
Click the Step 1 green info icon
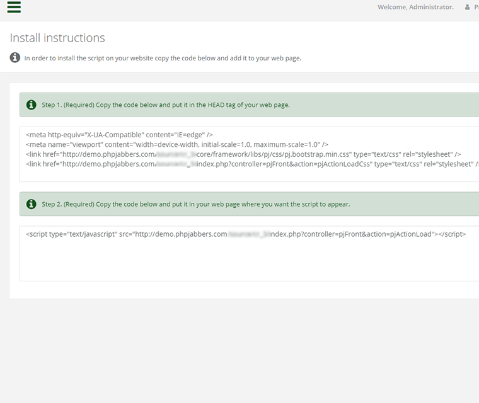point(31,105)
